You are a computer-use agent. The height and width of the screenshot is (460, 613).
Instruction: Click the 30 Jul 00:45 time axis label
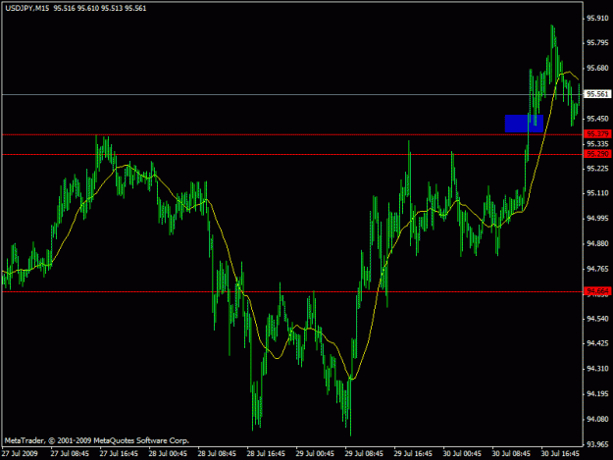click(x=462, y=453)
